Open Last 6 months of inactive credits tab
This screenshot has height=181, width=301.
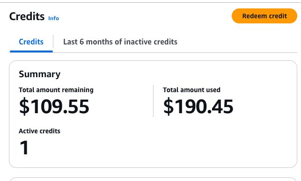click(120, 42)
